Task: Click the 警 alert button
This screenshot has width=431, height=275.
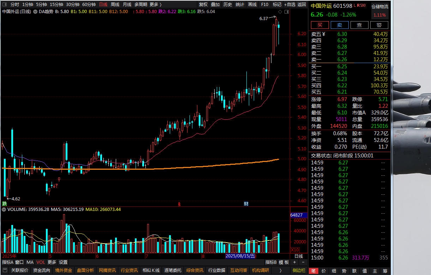Action: 379,25
